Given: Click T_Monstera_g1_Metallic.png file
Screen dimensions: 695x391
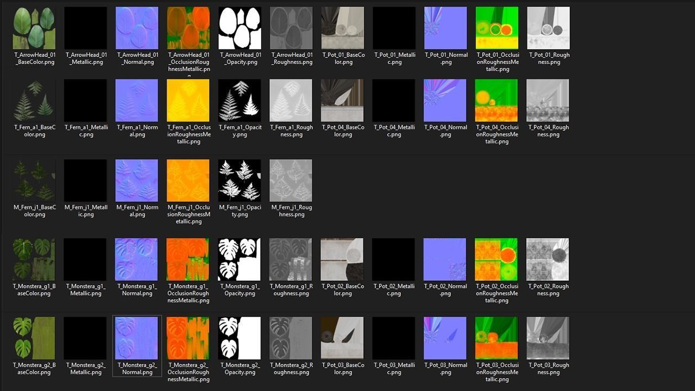Looking at the screenshot, I should 86,260.
